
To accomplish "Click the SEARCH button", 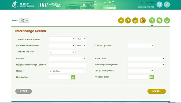I will click(x=157, y=91).
